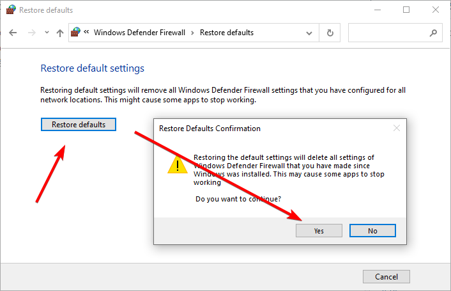Click the search magnifier icon
The image size is (451, 291).
(433, 33)
